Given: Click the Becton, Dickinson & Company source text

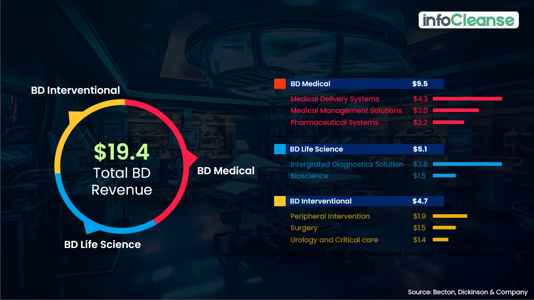Looking at the screenshot, I should tap(467, 292).
